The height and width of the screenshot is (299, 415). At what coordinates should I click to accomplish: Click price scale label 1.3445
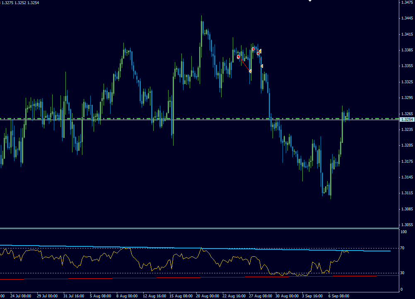[407, 18]
